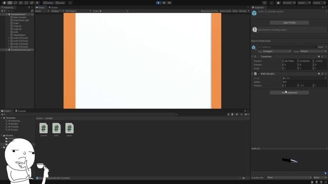Select All Scripts in Favorites
Image resolution: width=328 pixels, height=184 pixels.
click(x=13, y=130)
